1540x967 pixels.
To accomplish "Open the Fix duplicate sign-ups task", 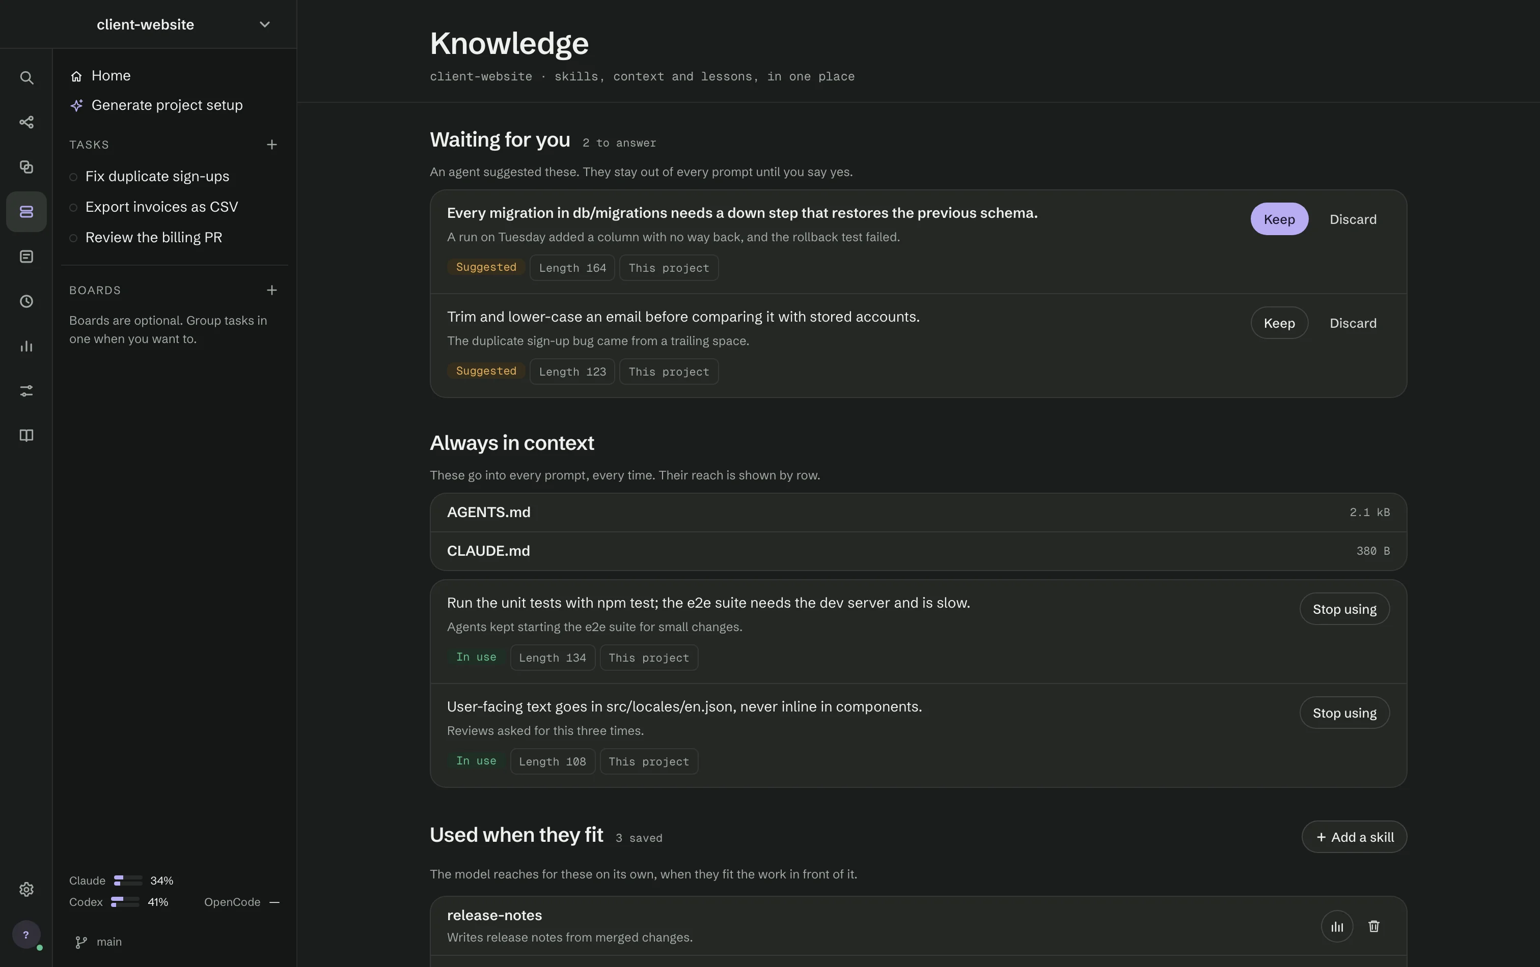I will (174, 177).
